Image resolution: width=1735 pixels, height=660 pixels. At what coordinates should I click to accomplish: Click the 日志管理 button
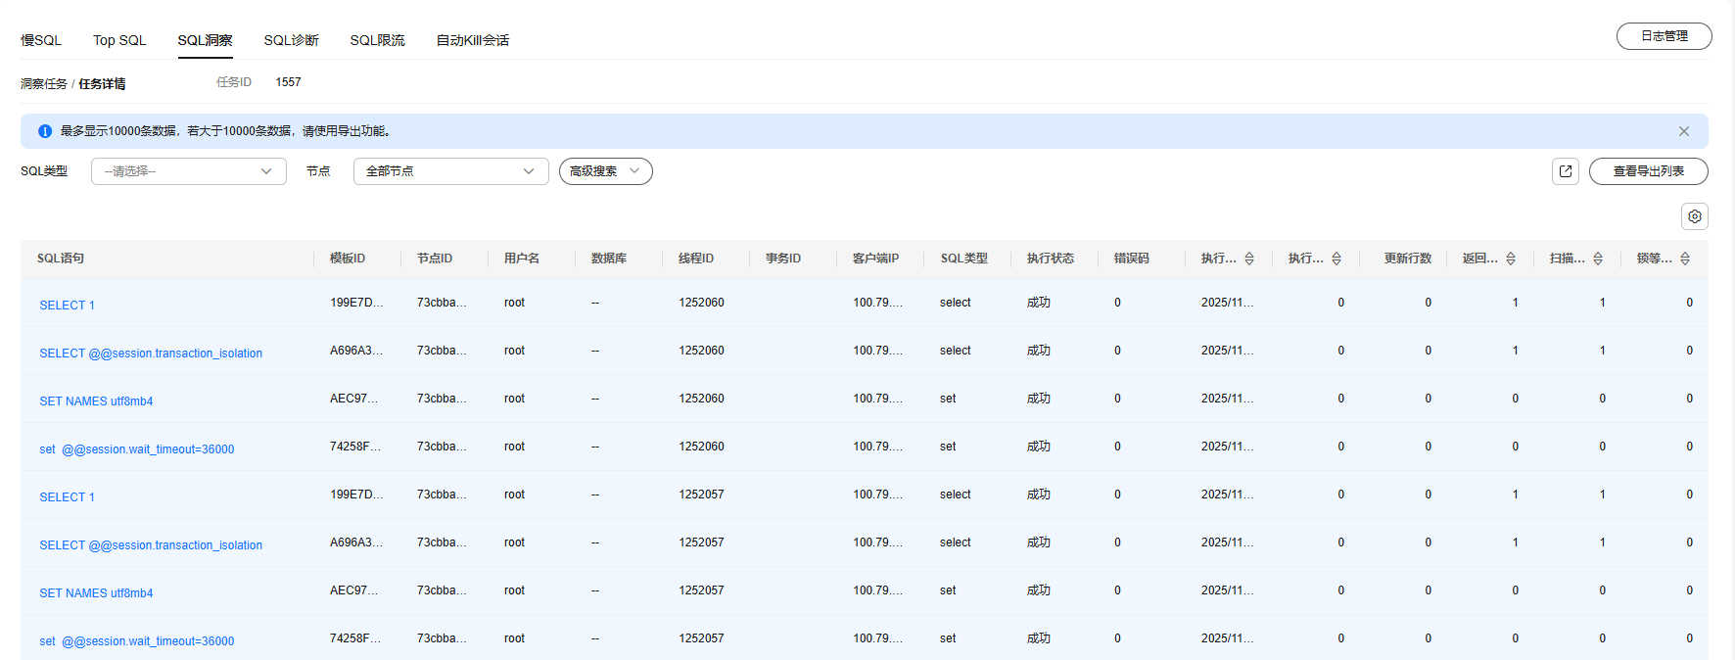point(1664,36)
